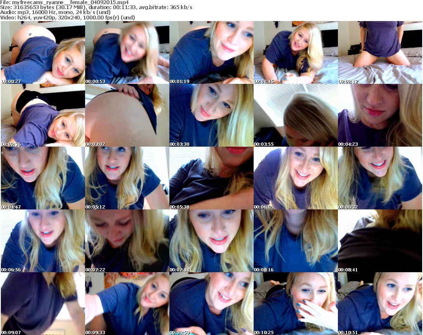Open the frame stamped 00:01:45
The height and width of the screenshot is (335, 423).
[296, 52]
